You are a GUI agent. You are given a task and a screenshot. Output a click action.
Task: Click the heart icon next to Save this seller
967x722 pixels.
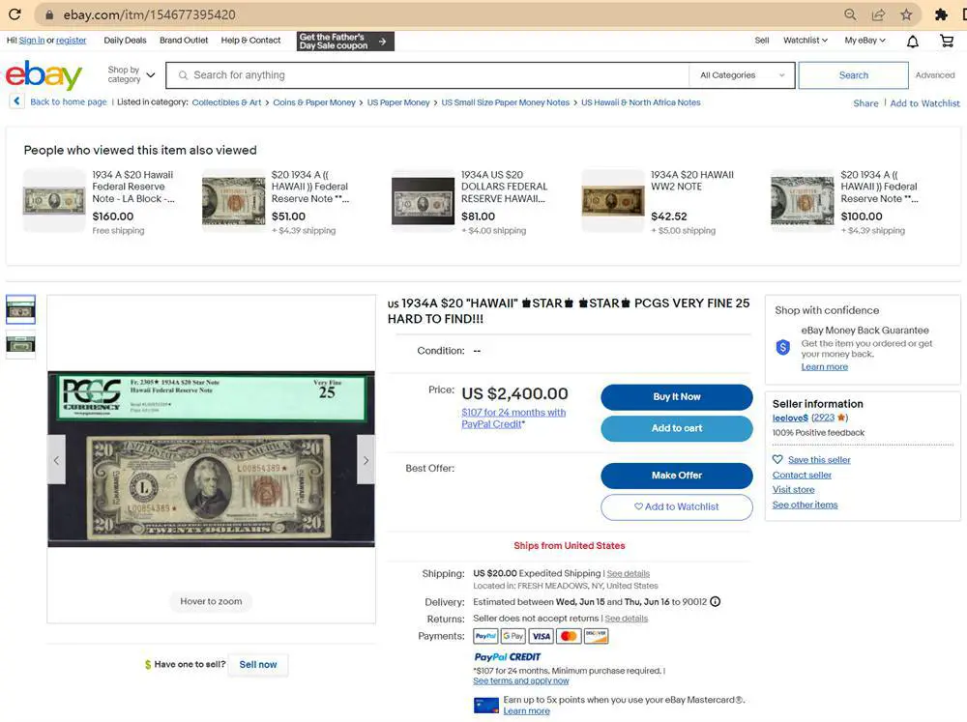(777, 459)
